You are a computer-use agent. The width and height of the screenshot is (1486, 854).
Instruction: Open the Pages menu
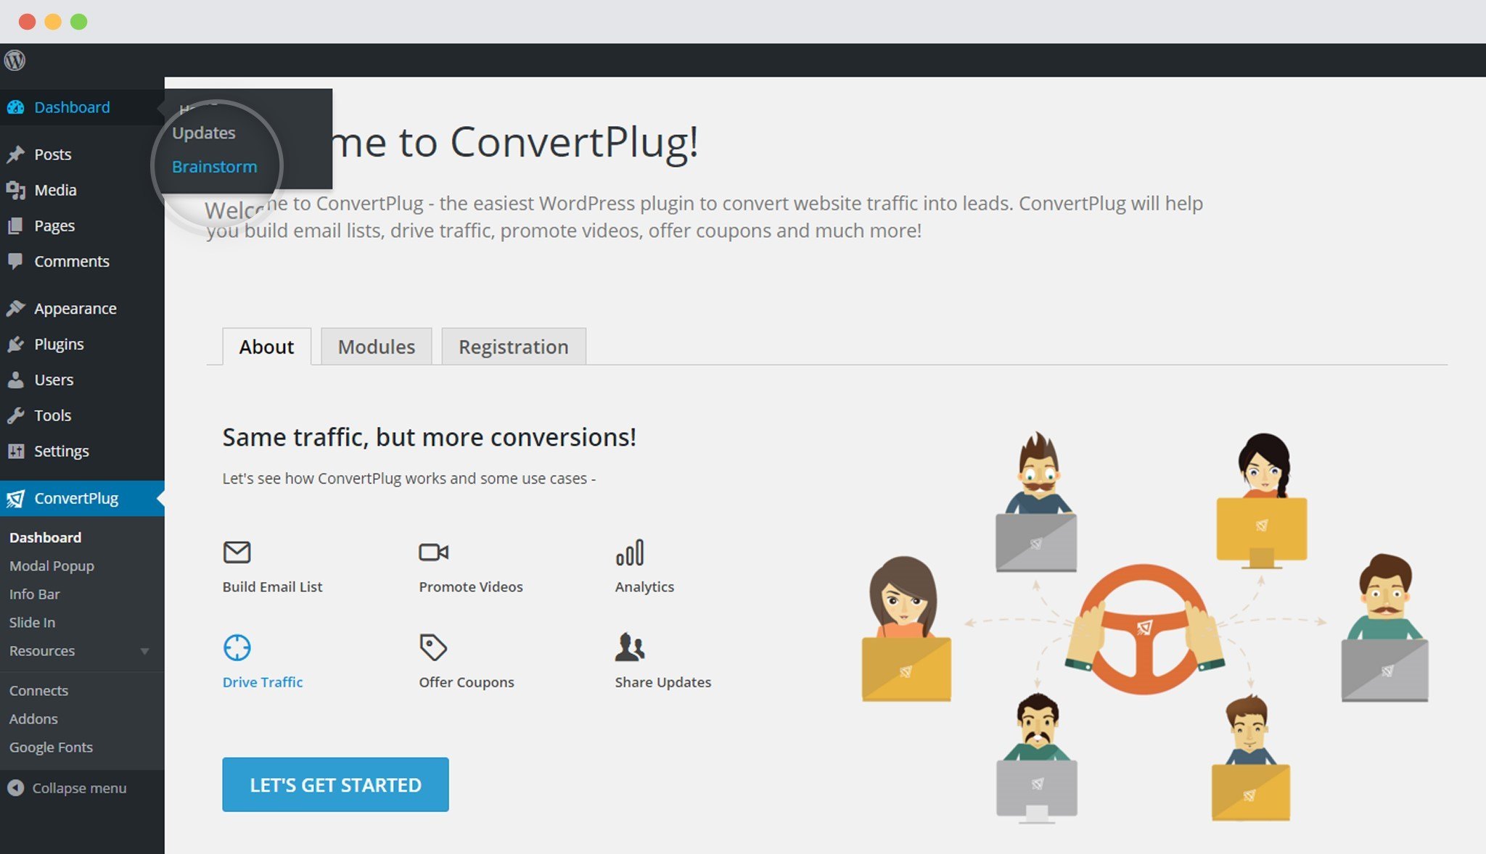tap(82, 225)
